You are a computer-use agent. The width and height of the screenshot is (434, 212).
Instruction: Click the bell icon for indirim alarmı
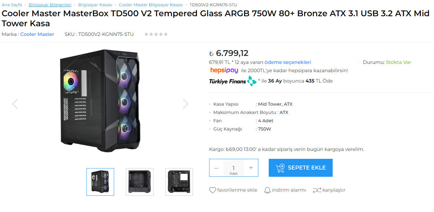(x=267, y=190)
